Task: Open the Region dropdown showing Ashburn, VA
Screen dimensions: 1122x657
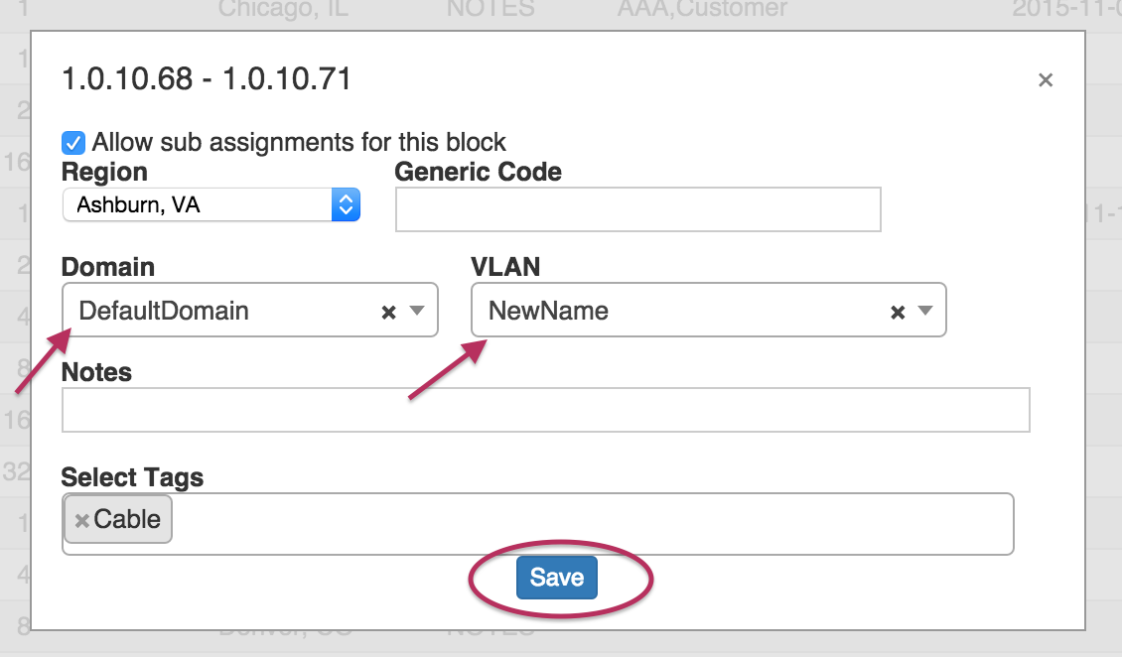Action: pyautogui.click(x=197, y=205)
